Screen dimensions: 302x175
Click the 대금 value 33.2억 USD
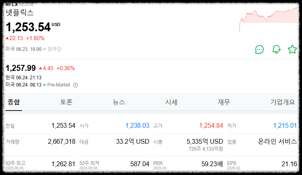[x=133, y=141]
